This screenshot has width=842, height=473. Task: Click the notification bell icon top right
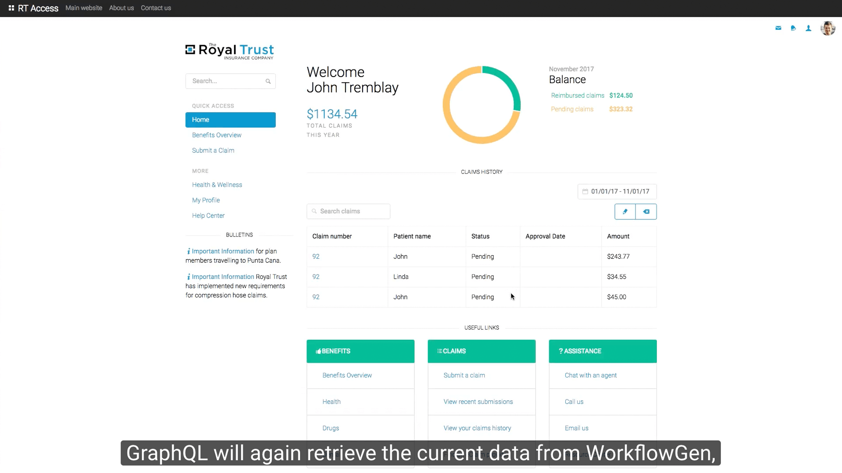point(793,28)
